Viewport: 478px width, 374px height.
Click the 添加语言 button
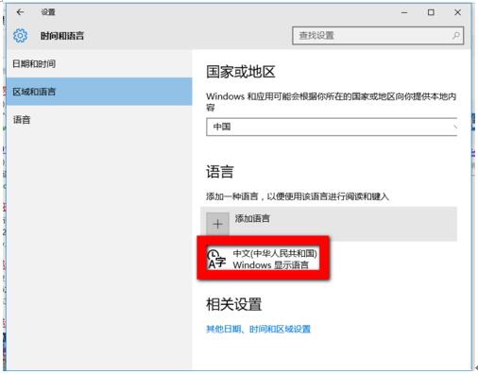(329, 224)
